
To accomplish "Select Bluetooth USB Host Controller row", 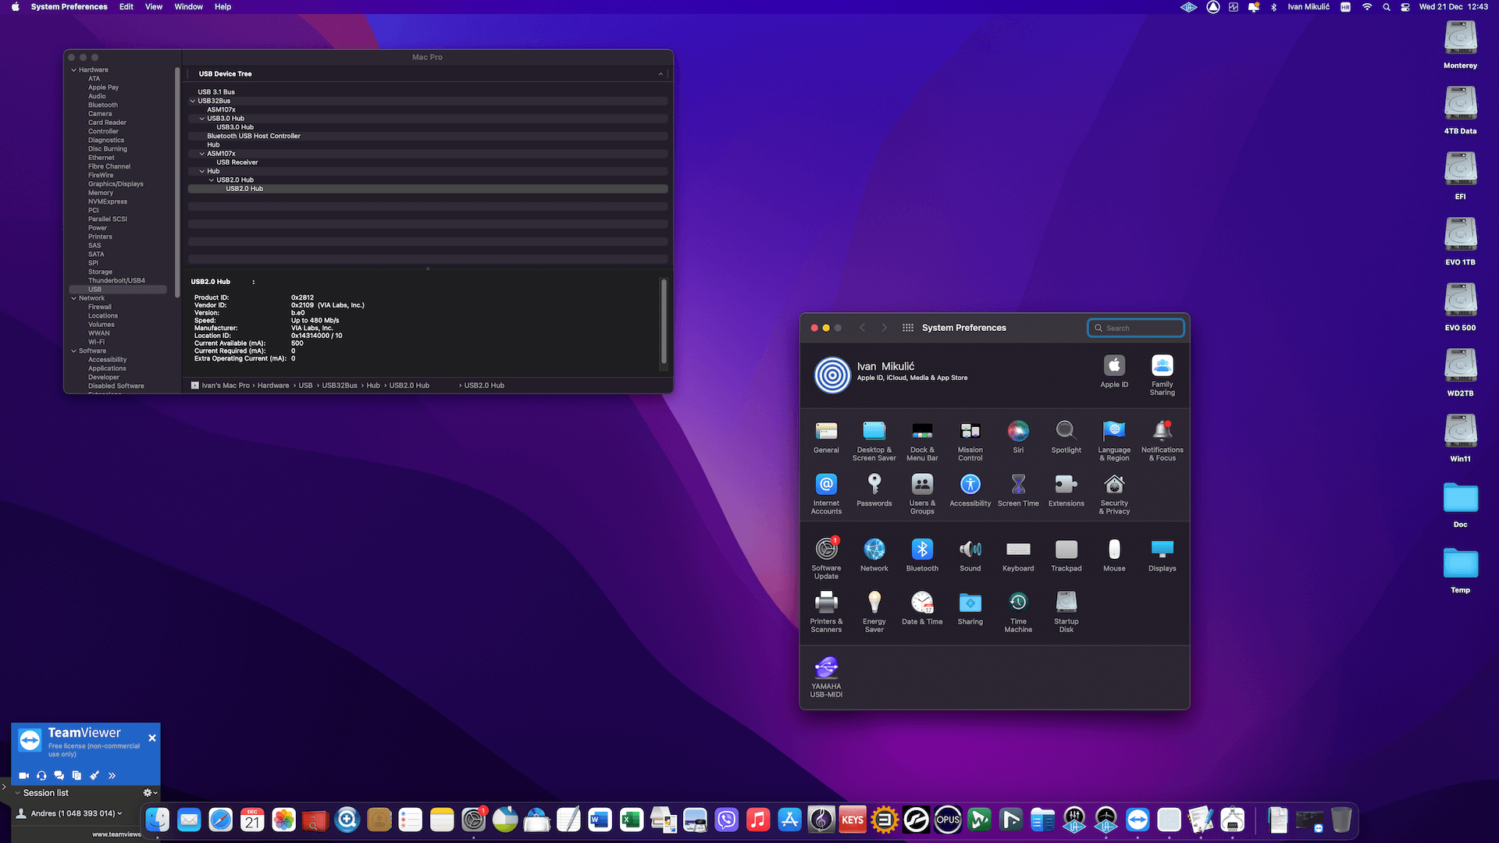I will [x=254, y=136].
